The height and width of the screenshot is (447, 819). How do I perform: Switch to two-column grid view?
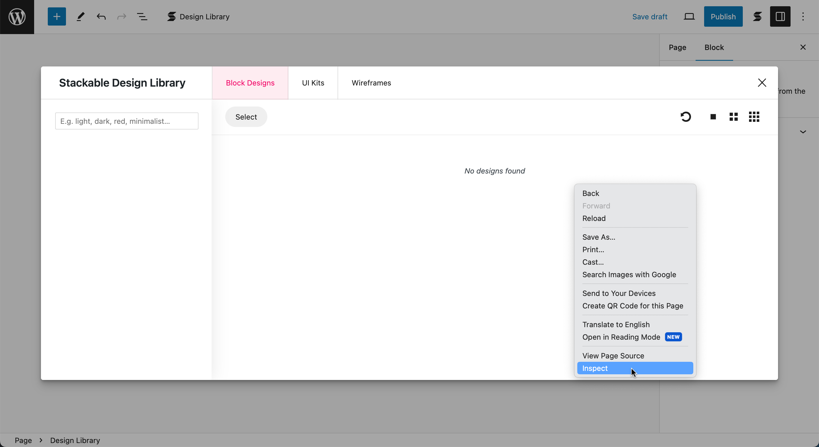coord(733,117)
